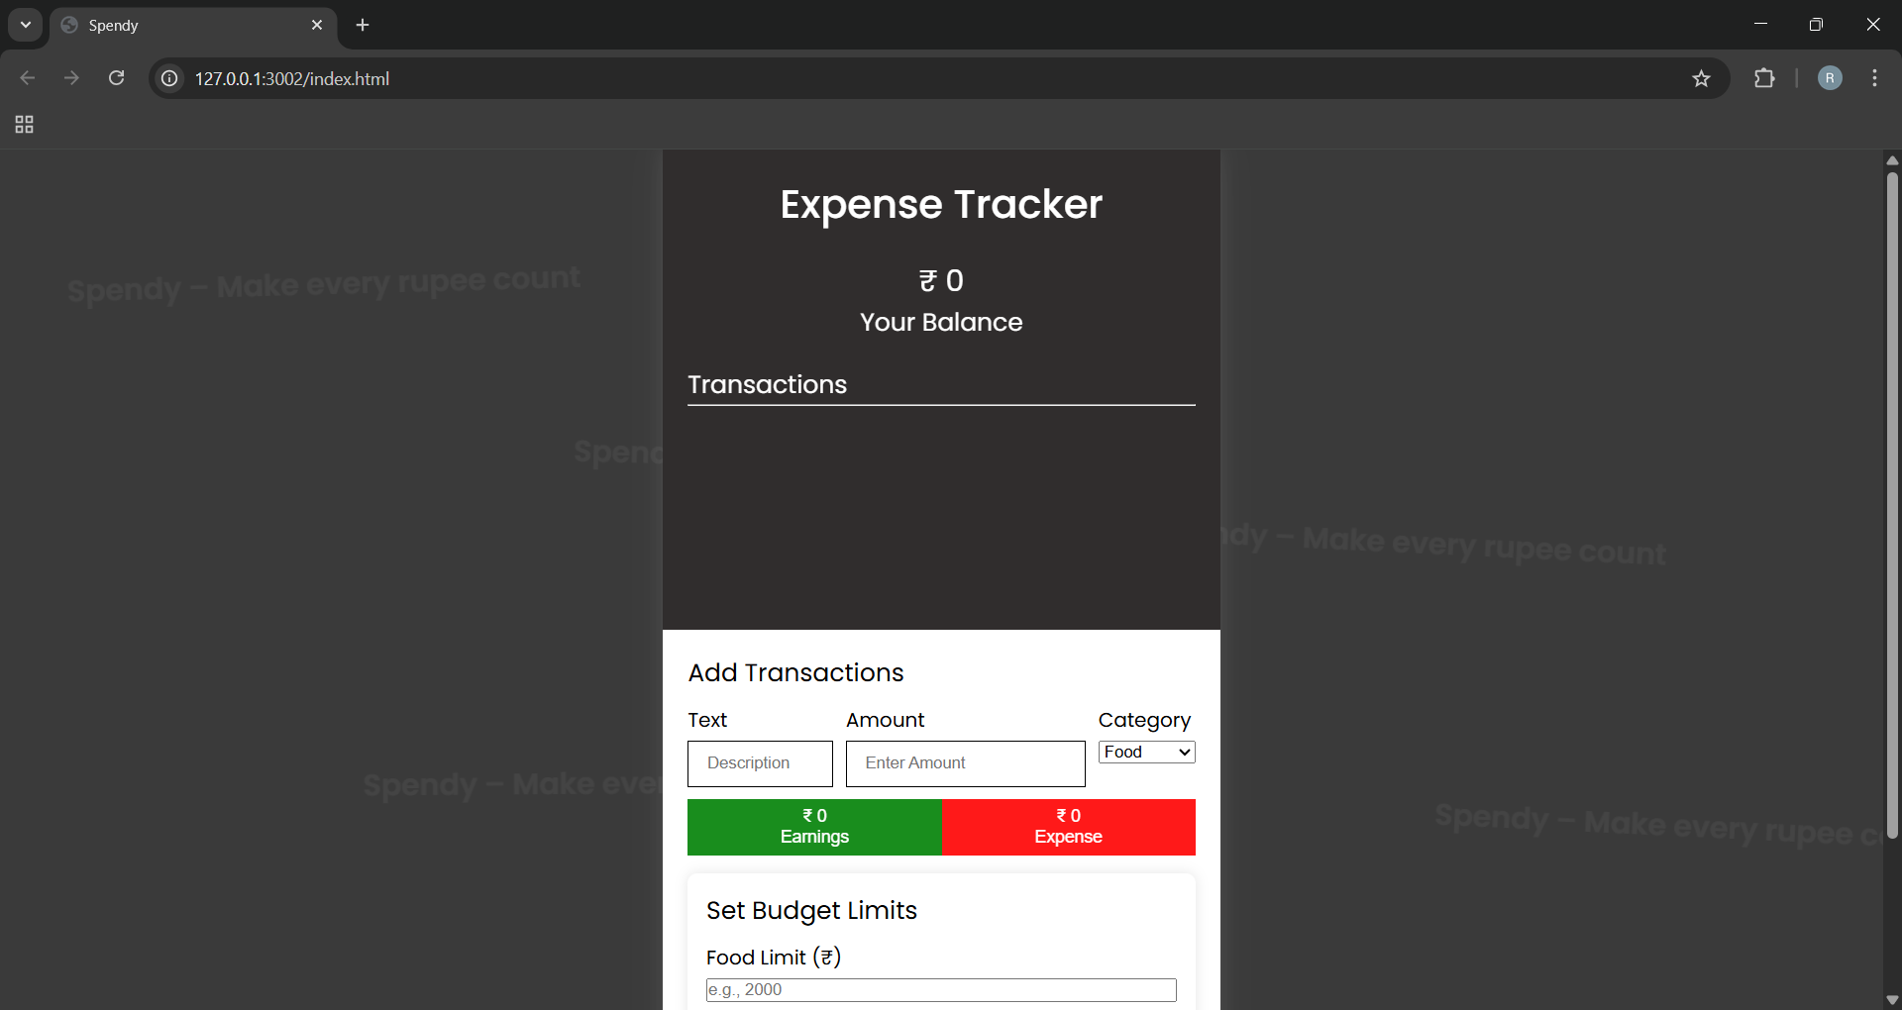The height and width of the screenshot is (1010, 1902).
Task: Expand the Category dropdown showing Food
Action: (x=1146, y=753)
